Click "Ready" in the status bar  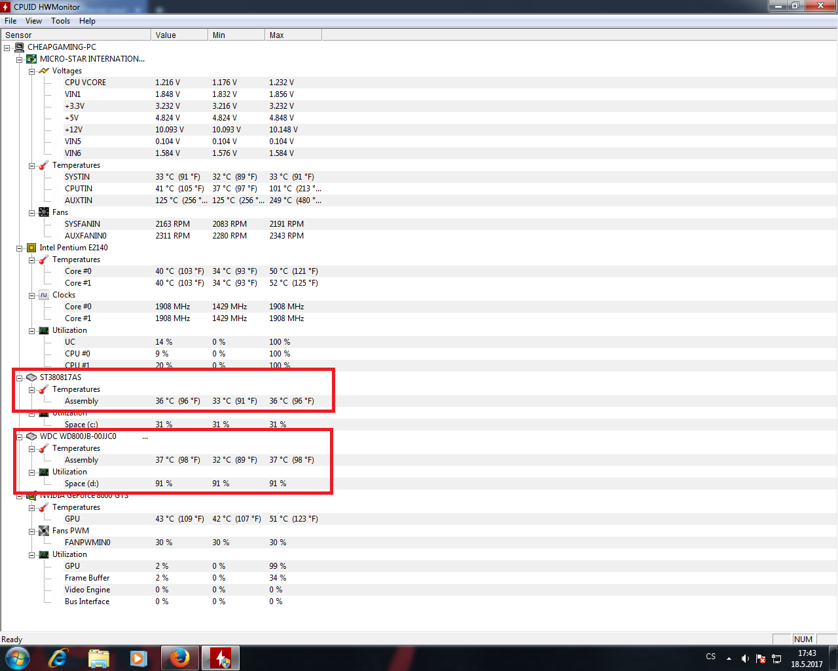click(x=12, y=640)
